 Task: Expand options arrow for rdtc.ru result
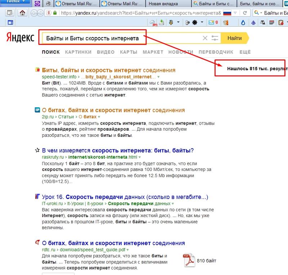tap(128, 250)
